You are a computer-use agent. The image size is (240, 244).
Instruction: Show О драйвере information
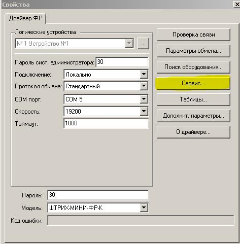pyautogui.click(x=193, y=132)
